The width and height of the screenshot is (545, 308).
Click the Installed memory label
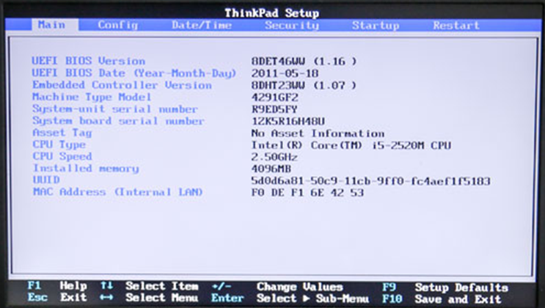pyautogui.click(x=86, y=168)
